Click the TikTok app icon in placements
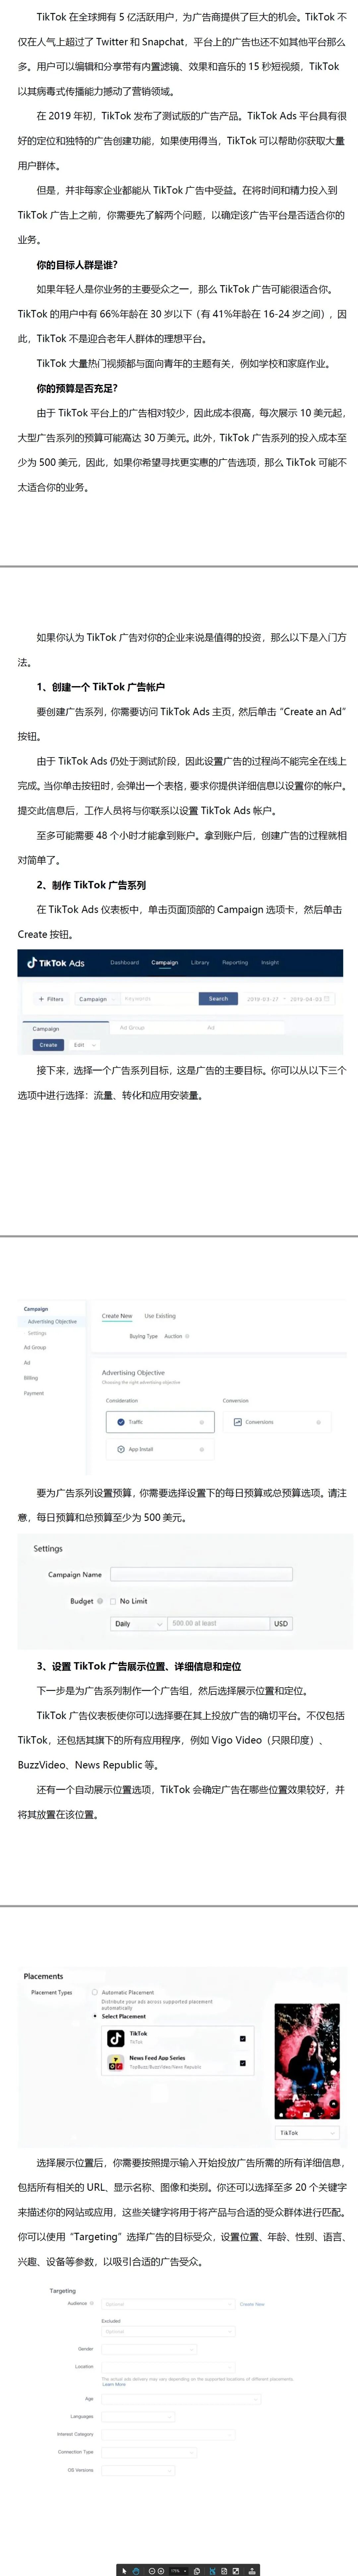Viewport: 358px width, 2576px height. tap(116, 2038)
